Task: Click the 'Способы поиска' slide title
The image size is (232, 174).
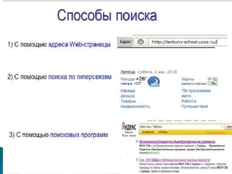Action: pos(107,15)
